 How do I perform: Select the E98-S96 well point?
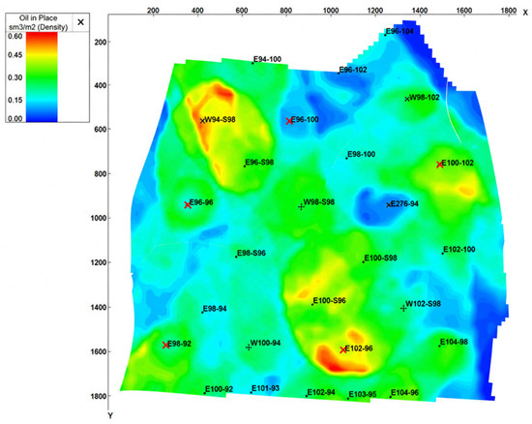(236, 257)
